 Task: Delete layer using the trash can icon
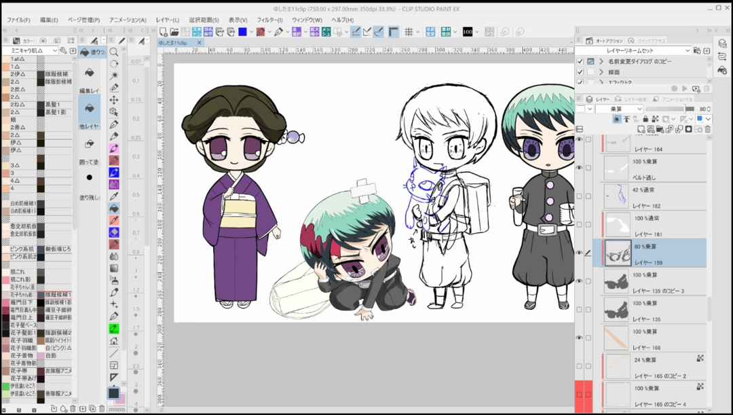[x=707, y=129]
